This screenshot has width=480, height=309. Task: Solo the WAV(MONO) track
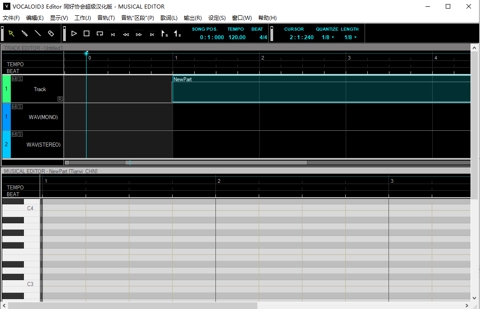tap(20, 107)
